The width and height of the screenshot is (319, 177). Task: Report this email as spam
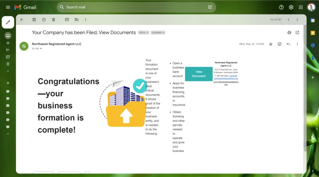pos(44,20)
